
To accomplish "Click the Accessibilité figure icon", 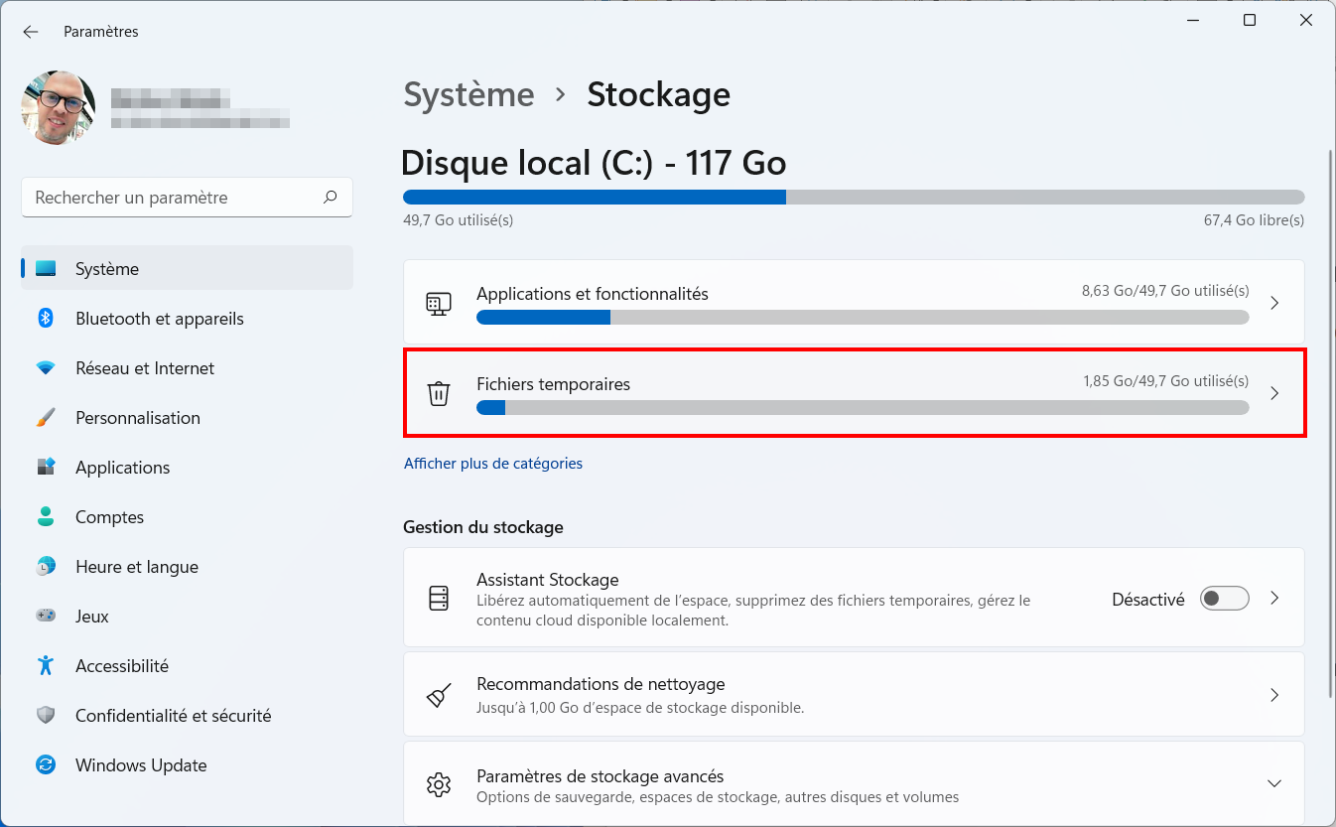I will click(x=46, y=665).
